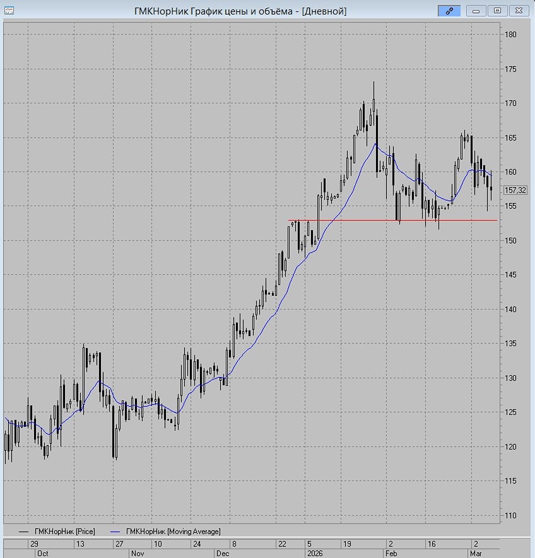Click the window title ГМКНорНик График цены и объёма

coord(213,11)
